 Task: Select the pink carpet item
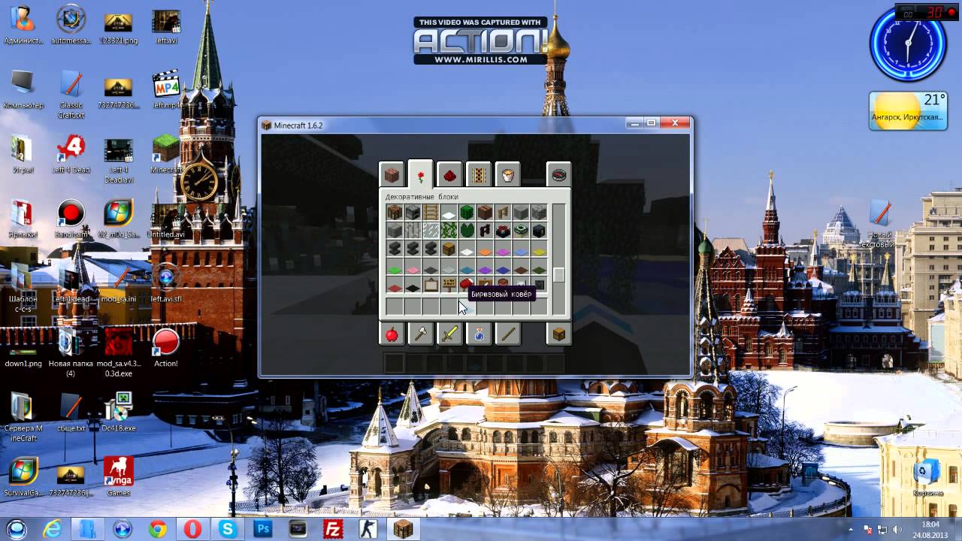(413, 267)
